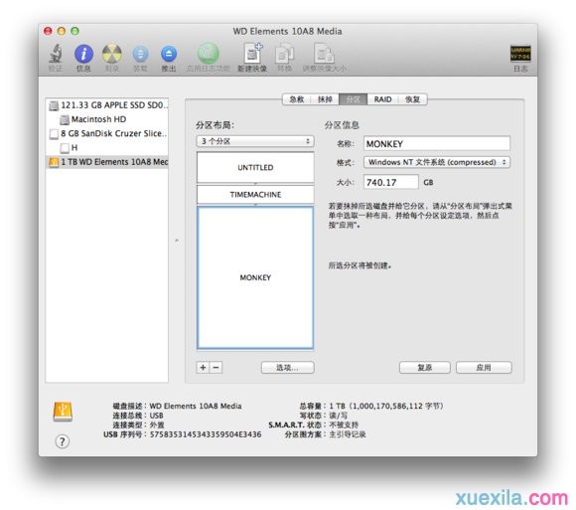Click the Mount toolbar icon
Viewport: 576px width, 510px height.
coord(140,54)
